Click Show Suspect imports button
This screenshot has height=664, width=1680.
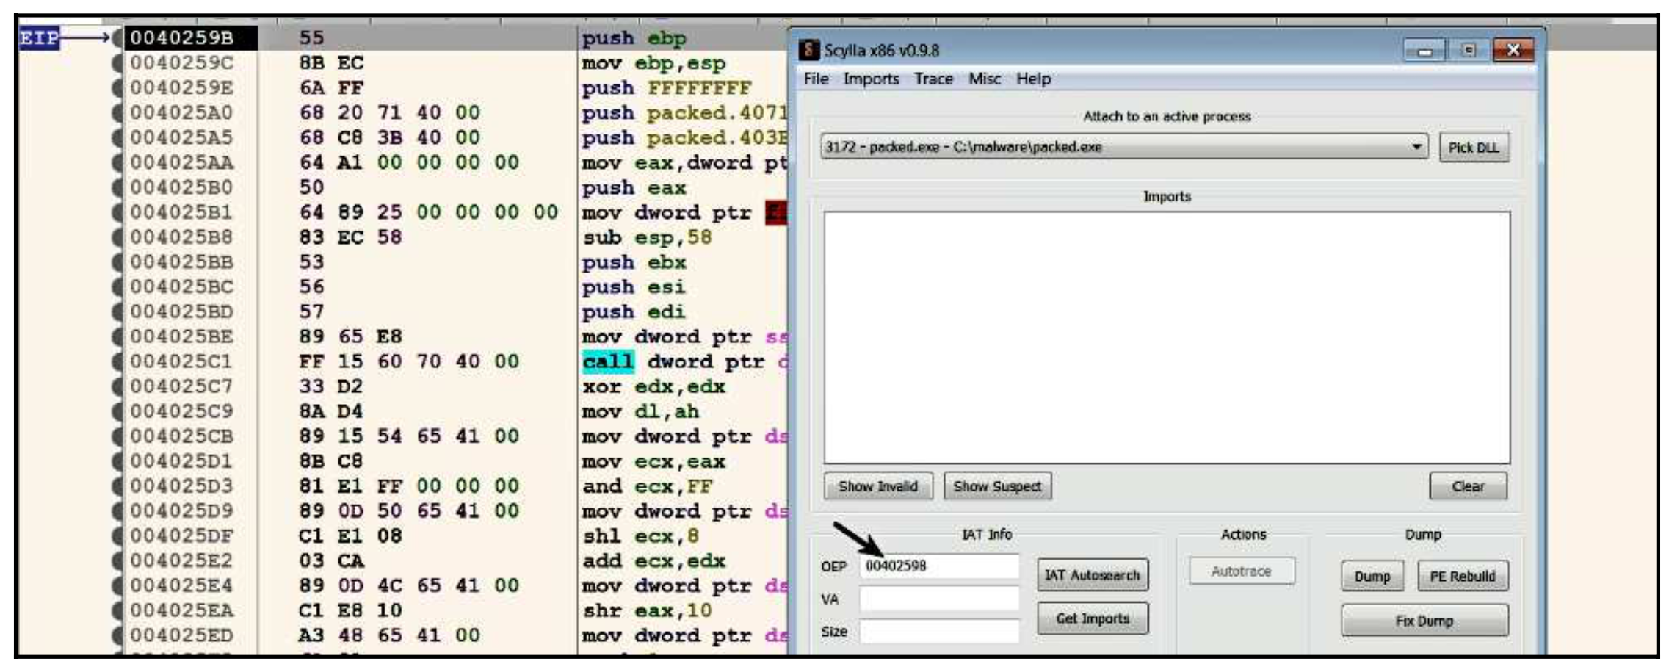(x=997, y=486)
